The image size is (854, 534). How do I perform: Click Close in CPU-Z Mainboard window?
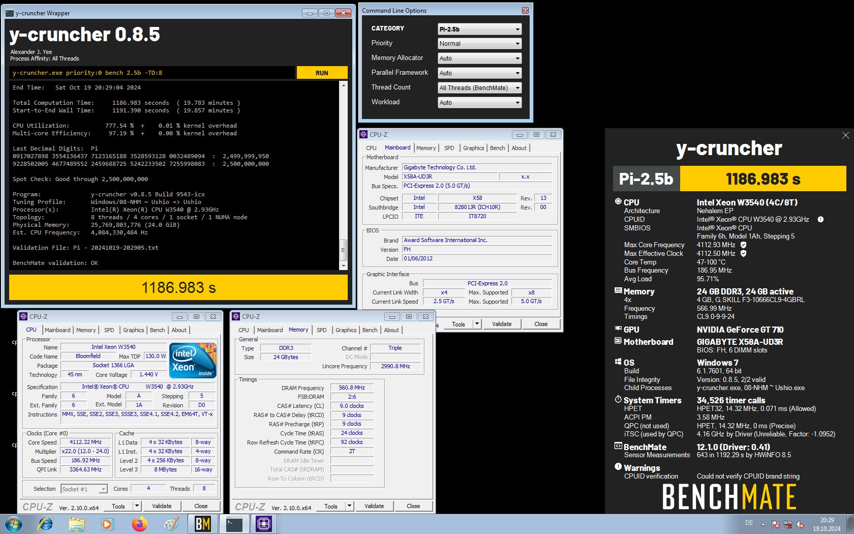coord(541,324)
